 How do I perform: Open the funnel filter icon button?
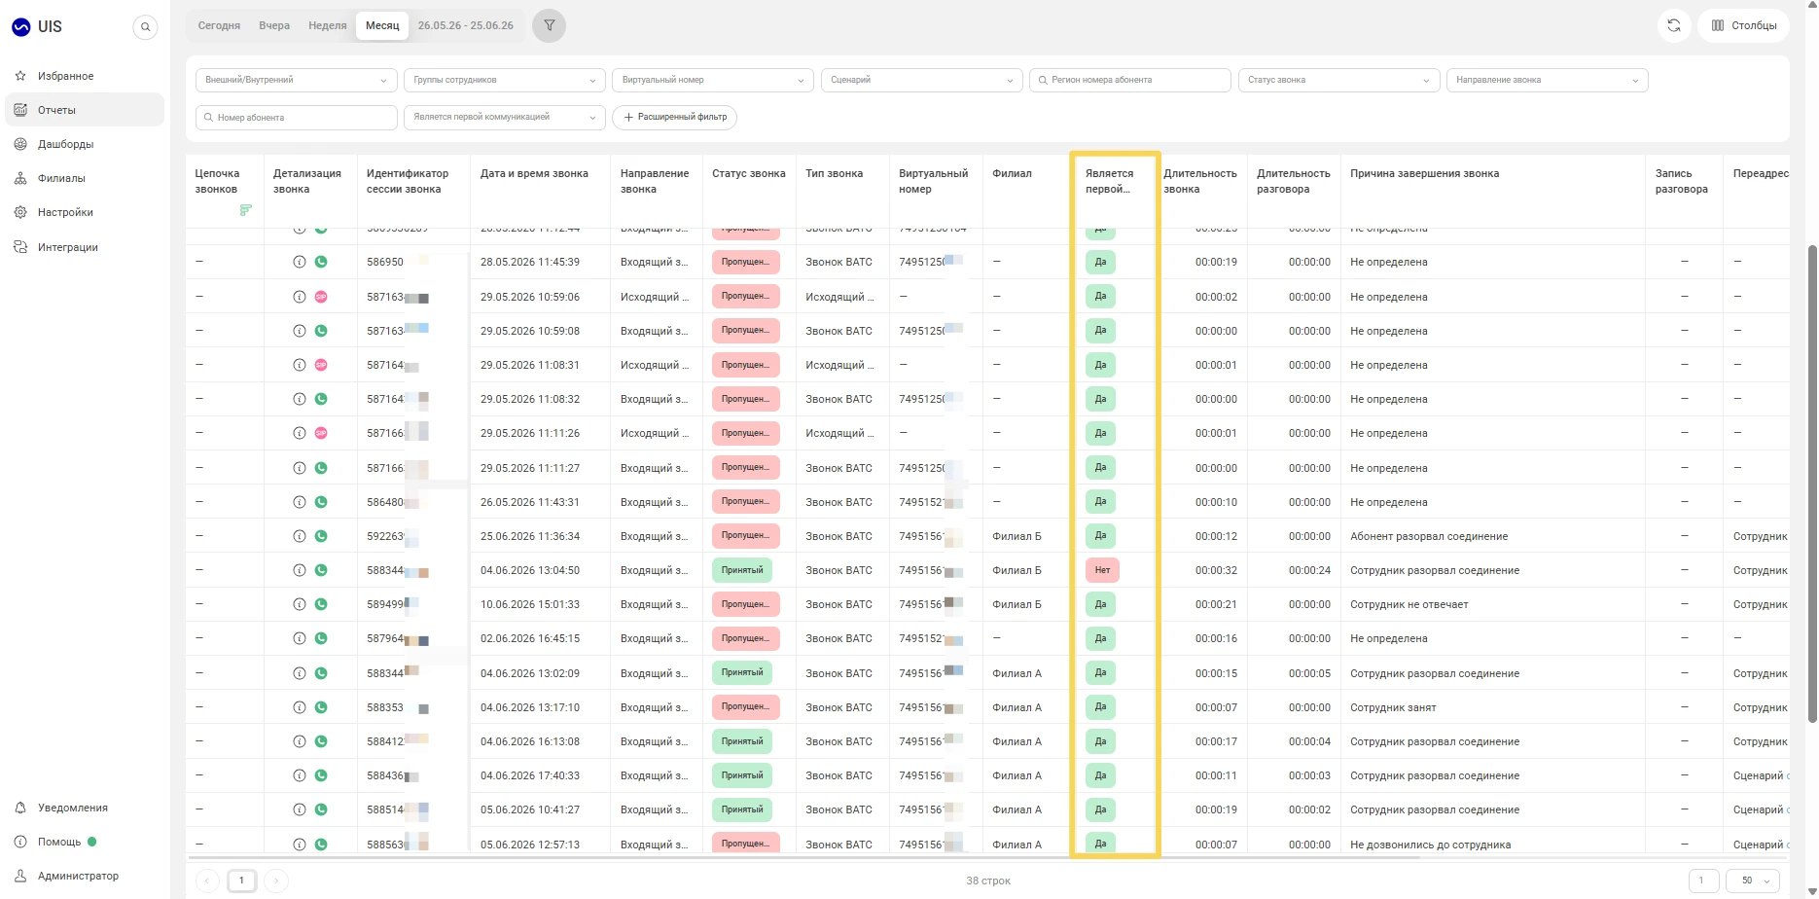pos(550,25)
